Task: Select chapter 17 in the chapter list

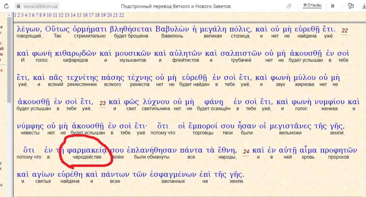Action: 91,15
